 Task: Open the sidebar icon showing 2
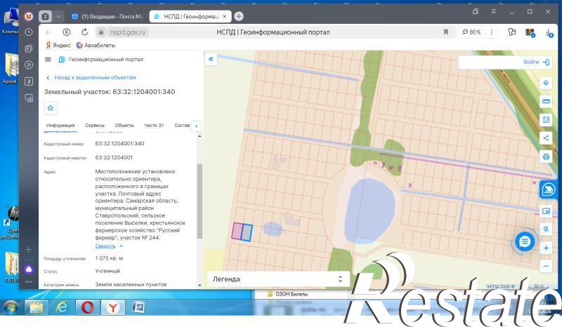(29, 81)
